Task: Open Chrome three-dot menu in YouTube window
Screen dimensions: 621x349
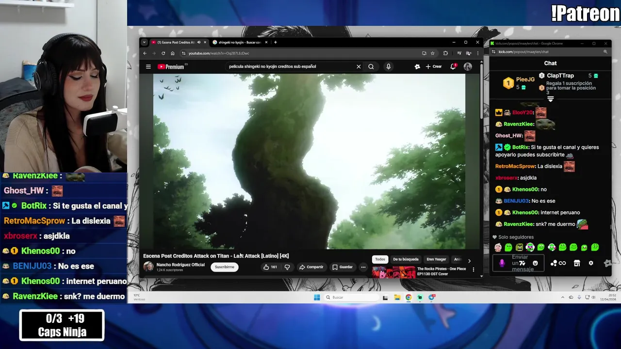Action: coord(477,53)
